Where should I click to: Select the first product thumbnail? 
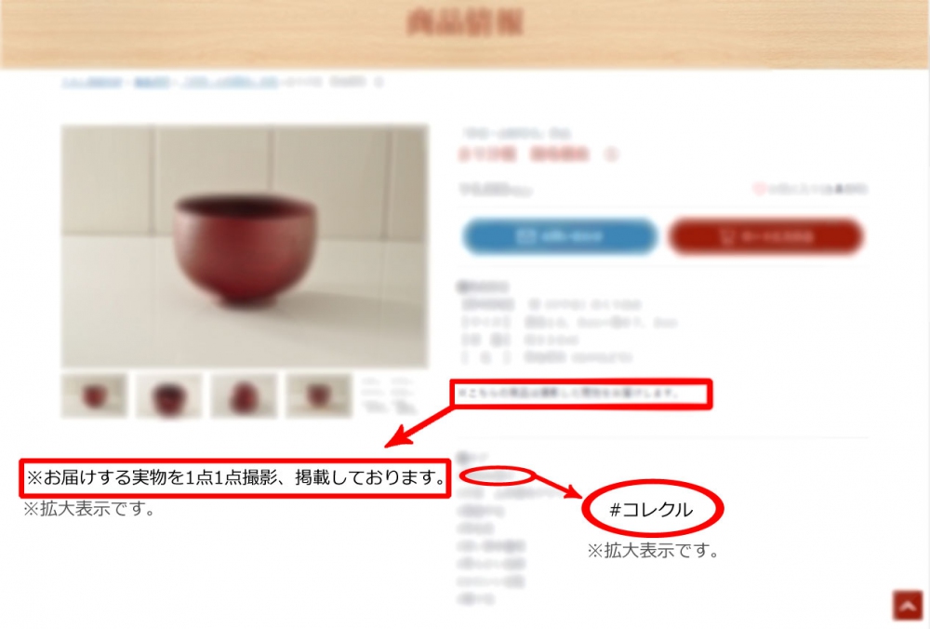coord(94,395)
